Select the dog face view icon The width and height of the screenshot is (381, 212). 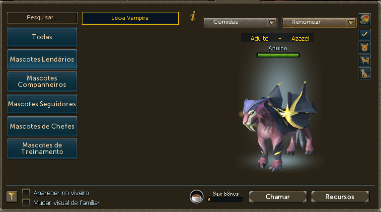click(365, 47)
